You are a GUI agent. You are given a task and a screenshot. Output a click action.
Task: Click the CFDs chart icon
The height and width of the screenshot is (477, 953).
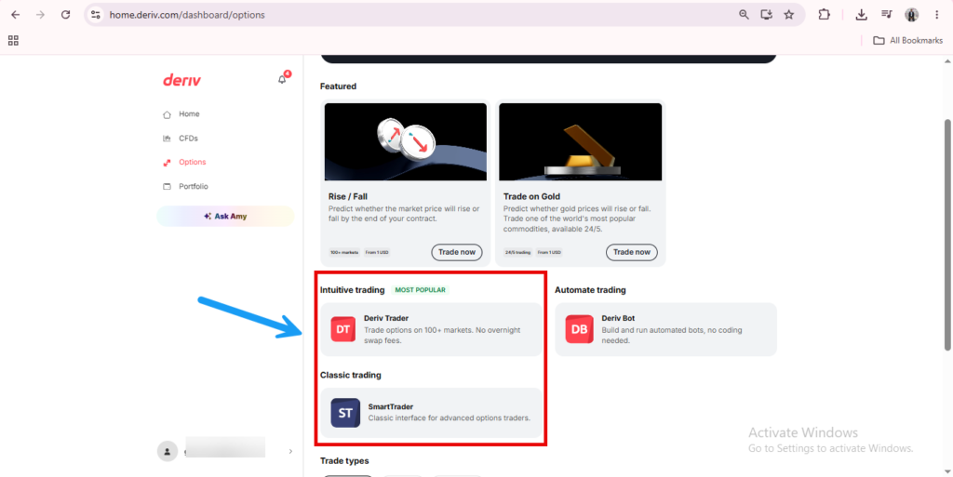pos(168,139)
